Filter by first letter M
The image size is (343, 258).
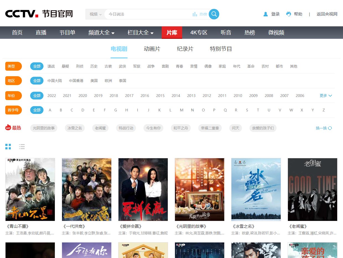182,110
